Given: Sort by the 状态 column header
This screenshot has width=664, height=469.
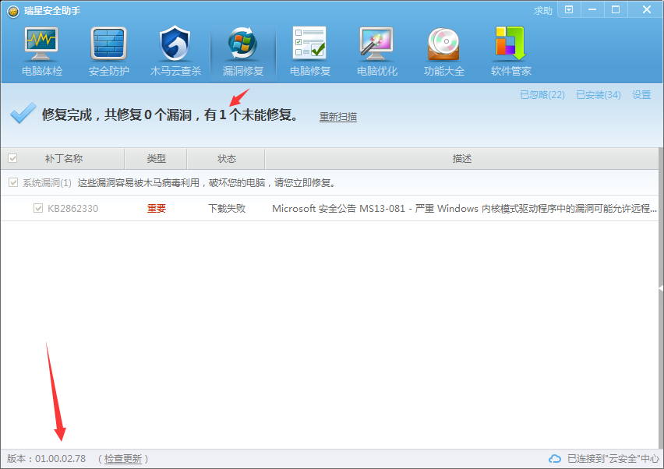Looking at the screenshot, I should [x=227, y=159].
